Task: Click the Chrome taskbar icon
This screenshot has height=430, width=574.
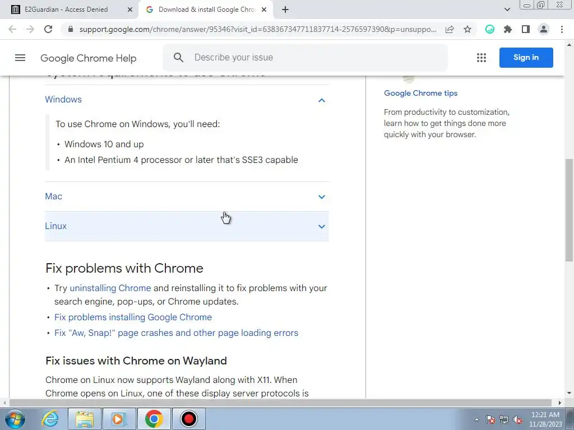Action: 154,419
